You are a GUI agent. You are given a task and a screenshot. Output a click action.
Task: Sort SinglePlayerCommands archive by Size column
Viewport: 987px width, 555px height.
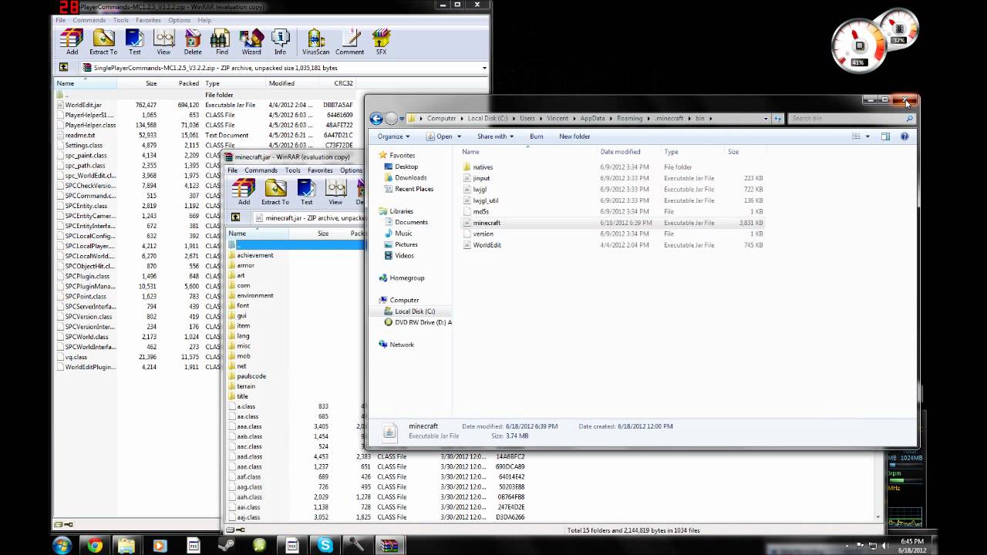(x=151, y=83)
